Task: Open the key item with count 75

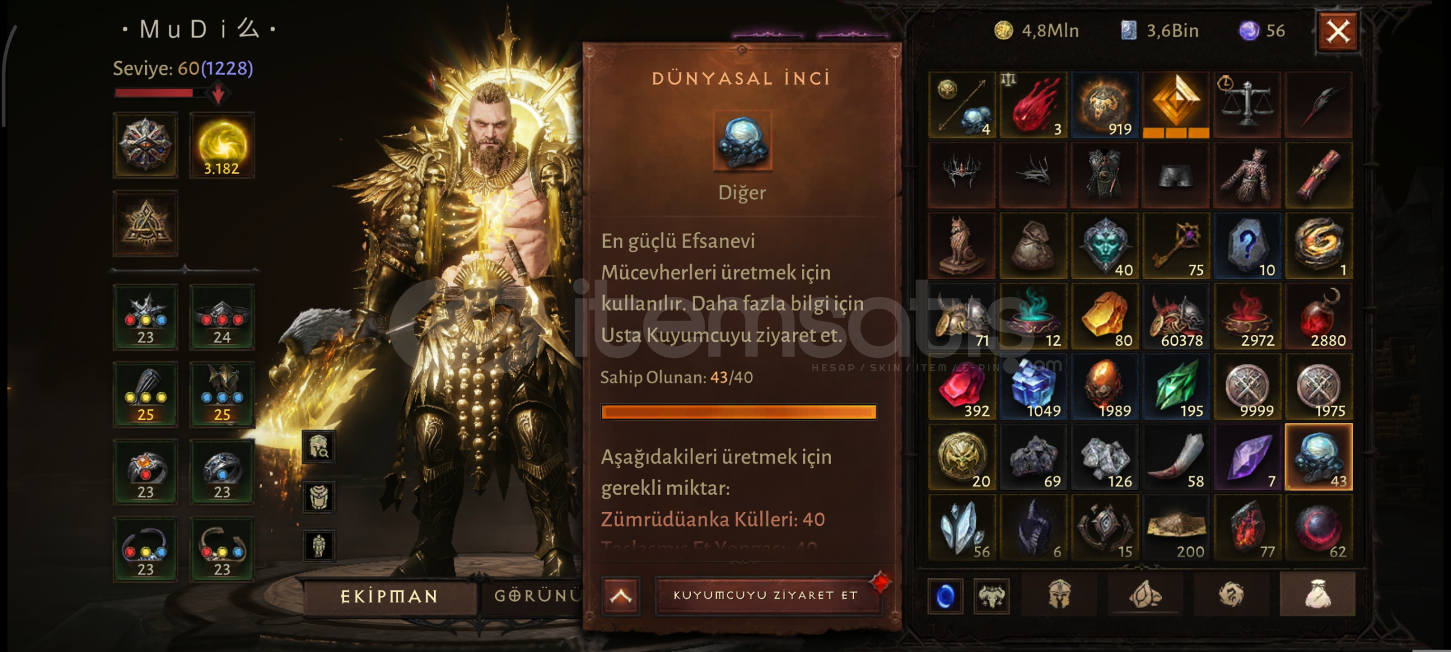Action: tap(1175, 246)
